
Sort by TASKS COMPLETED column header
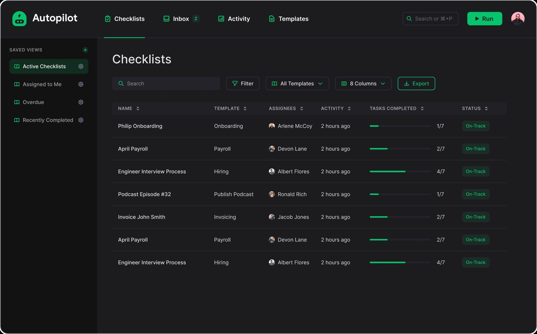tap(397, 108)
